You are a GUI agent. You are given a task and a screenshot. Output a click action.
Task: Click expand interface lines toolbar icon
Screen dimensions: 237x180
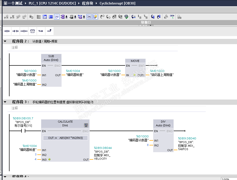pyautogui.click(x=39, y=17)
